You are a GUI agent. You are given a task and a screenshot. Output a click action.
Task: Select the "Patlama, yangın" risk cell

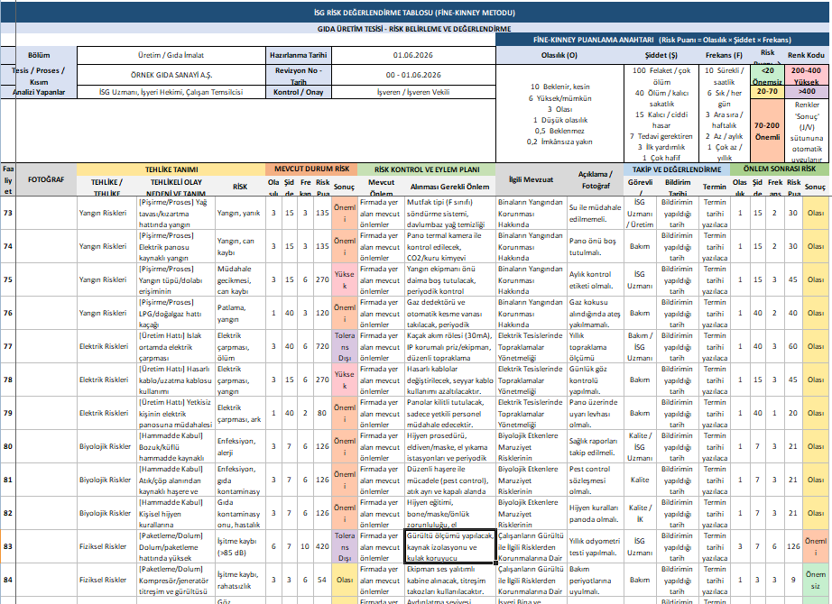point(240,313)
